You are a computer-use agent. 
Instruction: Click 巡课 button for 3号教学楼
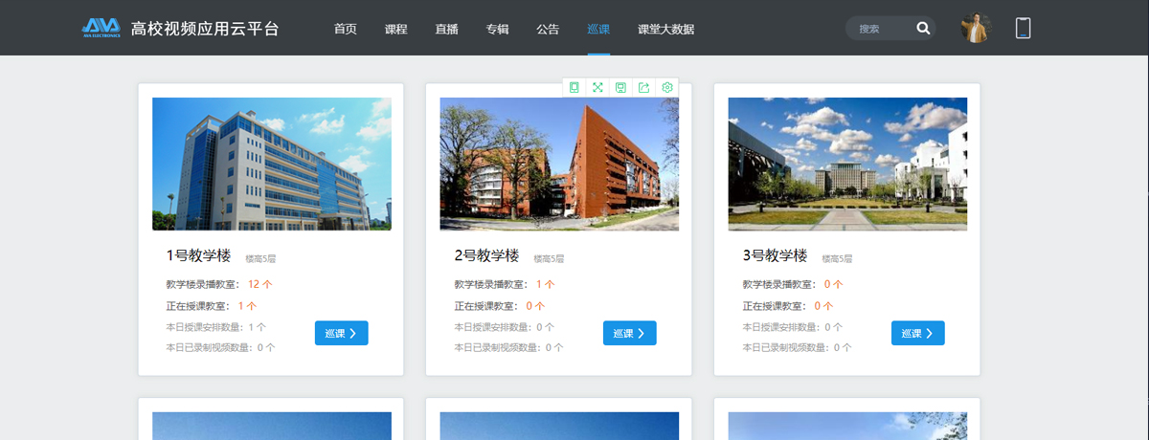[x=917, y=333]
